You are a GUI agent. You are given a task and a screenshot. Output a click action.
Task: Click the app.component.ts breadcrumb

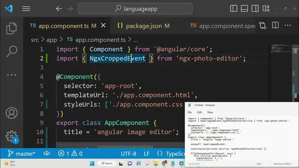click(100, 40)
